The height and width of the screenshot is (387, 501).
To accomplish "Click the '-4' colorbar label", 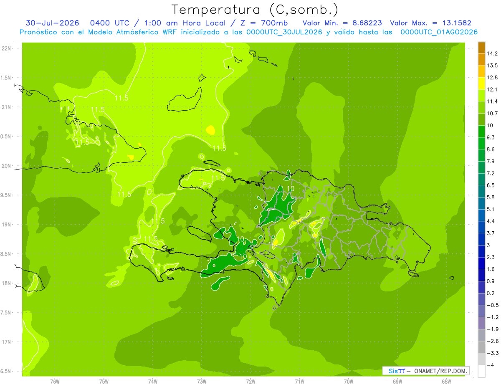I will (x=491, y=365).
